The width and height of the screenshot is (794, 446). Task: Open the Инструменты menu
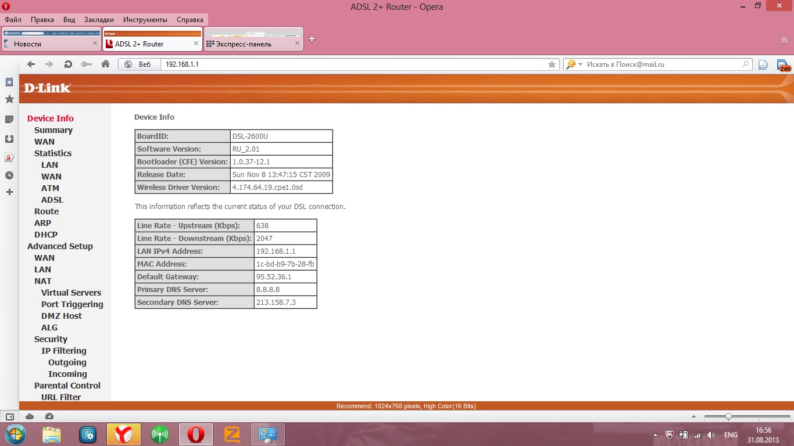click(x=145, y=20)
